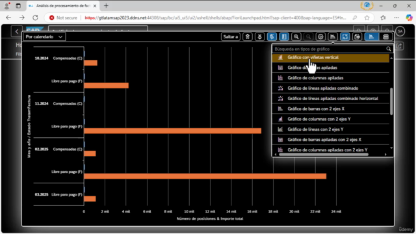The width and height of the screenshot is (416, 234).
Task: Click the 11.2024 Libre para pago bar
Action: coord(173,131)
